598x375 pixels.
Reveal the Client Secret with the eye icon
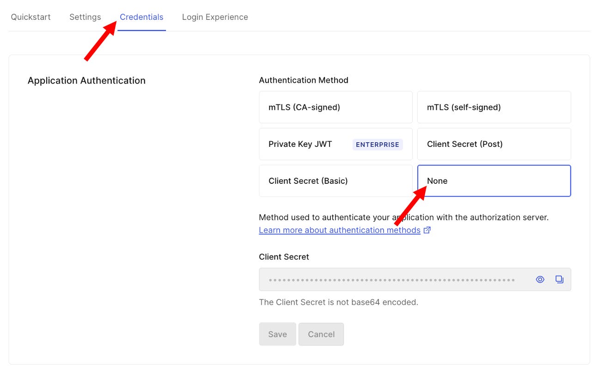(540, 279)
